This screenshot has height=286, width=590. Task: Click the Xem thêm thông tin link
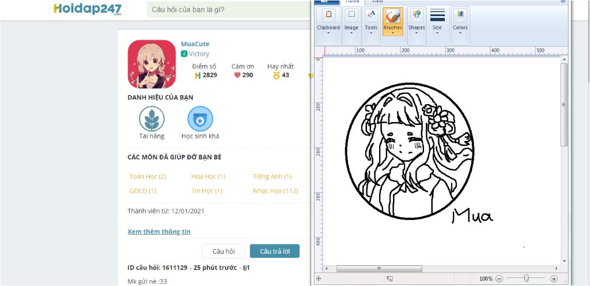(159, 231)
